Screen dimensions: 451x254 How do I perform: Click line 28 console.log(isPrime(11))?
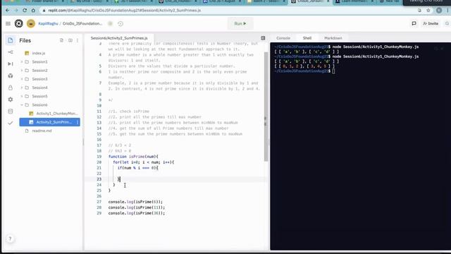tap(137, 207)
